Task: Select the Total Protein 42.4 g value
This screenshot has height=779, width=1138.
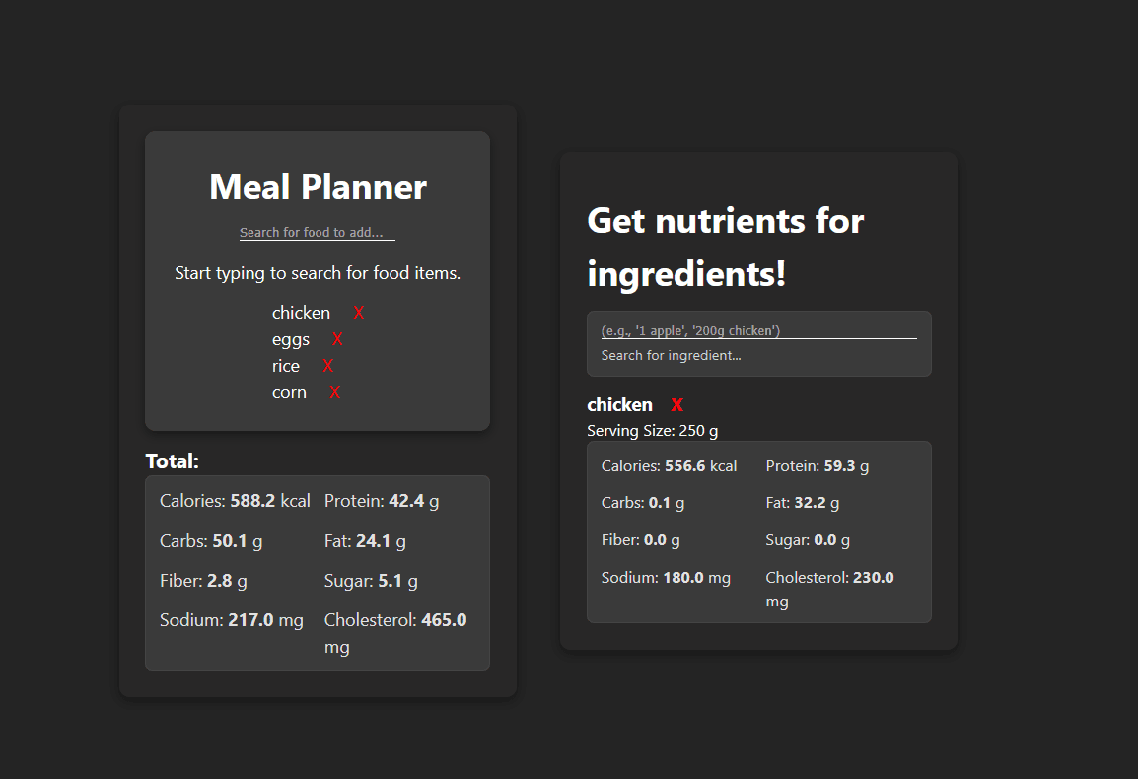Action: point(382,501)
